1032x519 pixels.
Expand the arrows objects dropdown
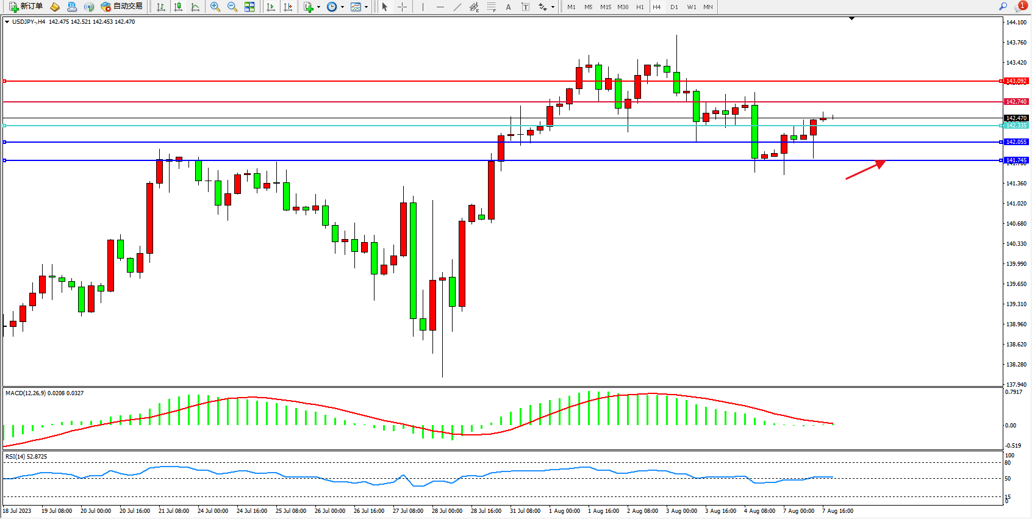click(553, 7)
